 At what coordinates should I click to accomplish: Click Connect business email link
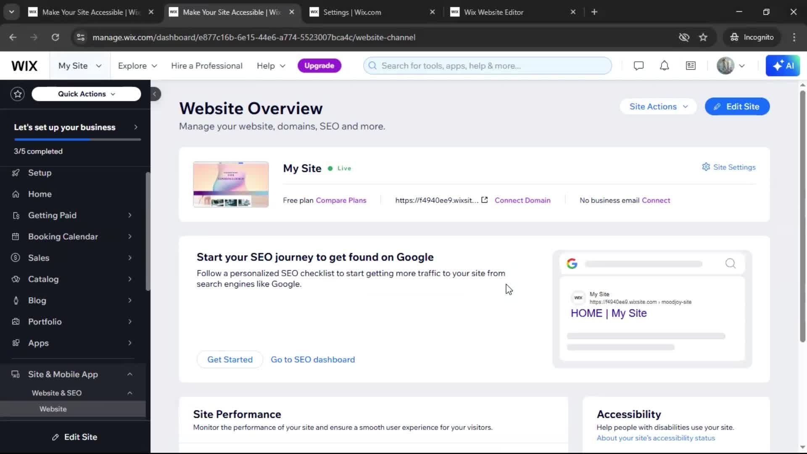pos(656,201)
